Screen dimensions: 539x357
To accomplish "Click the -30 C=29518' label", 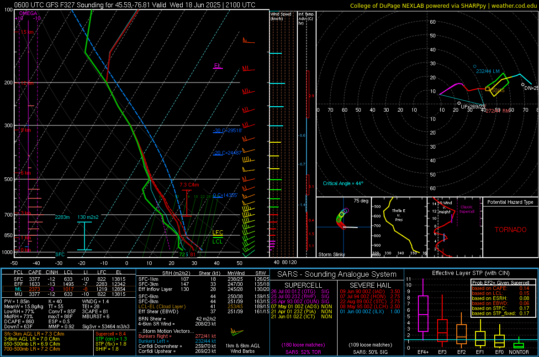I will click(x=227, y=130).
